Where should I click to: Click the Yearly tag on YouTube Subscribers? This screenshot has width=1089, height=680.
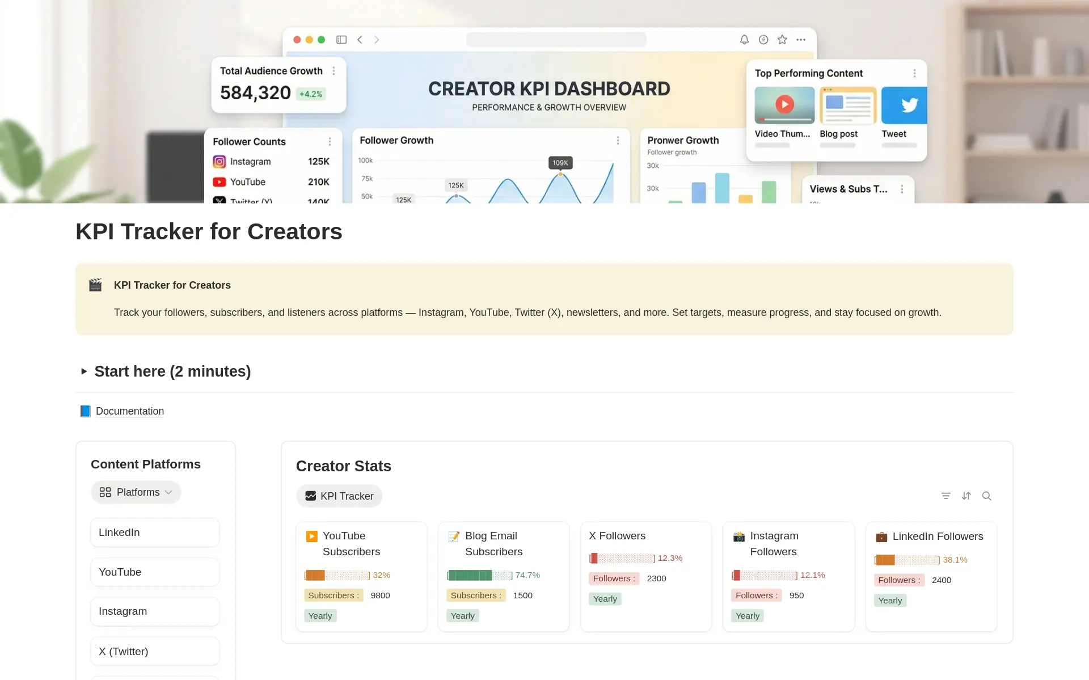click(320, 616)
